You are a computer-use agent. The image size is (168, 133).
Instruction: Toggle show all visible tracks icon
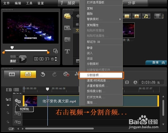point(9,90)
